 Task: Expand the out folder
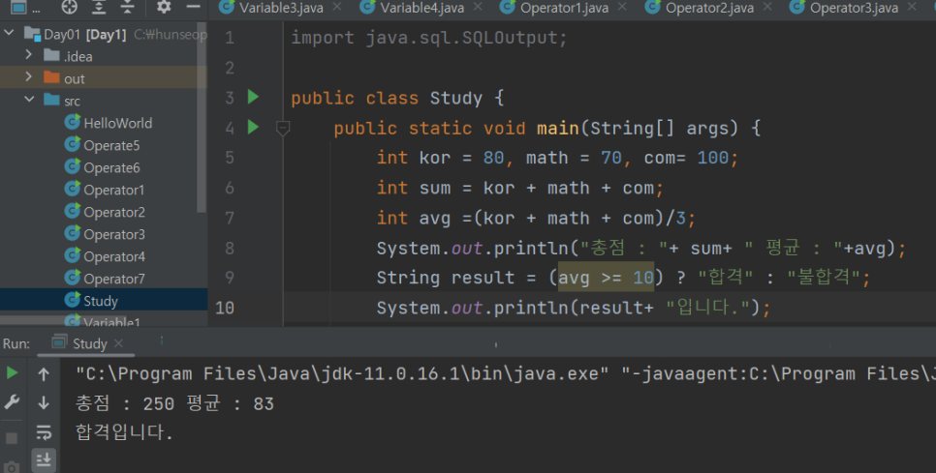coord(28,76)
